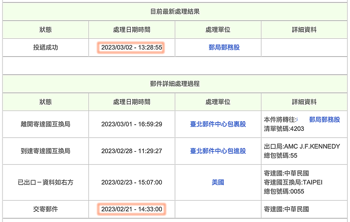Click 清單號碼:4203 detail text
This screenshot has width=350, height=222.
click(284, 129)
